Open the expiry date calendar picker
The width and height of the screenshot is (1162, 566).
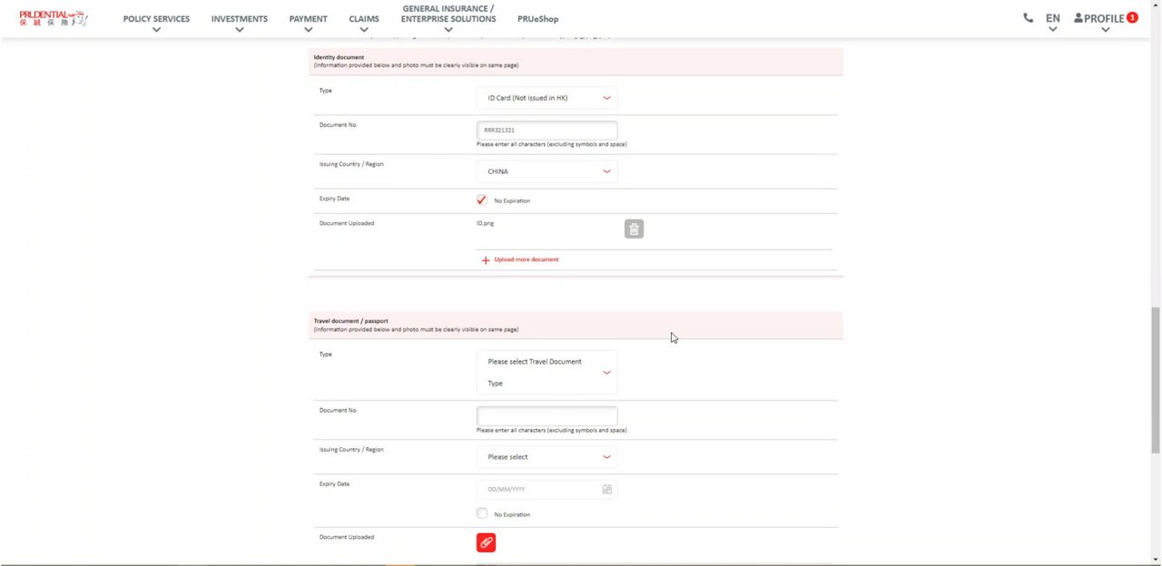tap(606, 490)
